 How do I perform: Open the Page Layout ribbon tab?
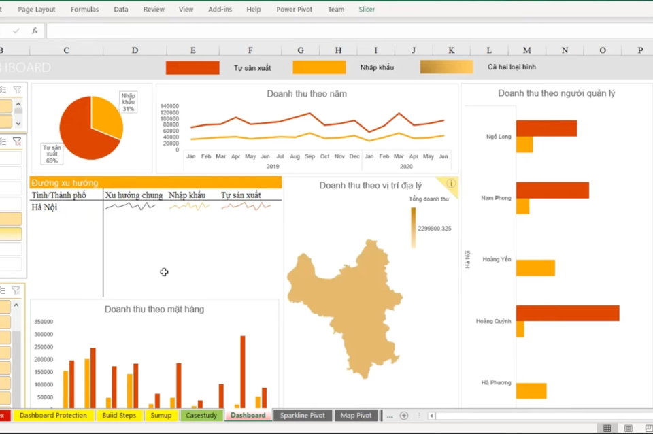pyautogui.click(x=37, y=9)
